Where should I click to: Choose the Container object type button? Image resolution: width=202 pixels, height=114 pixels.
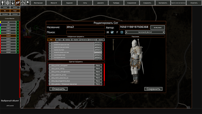(x=15, y=14)
